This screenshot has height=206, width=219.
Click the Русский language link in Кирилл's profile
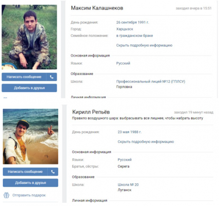point(124,160)
